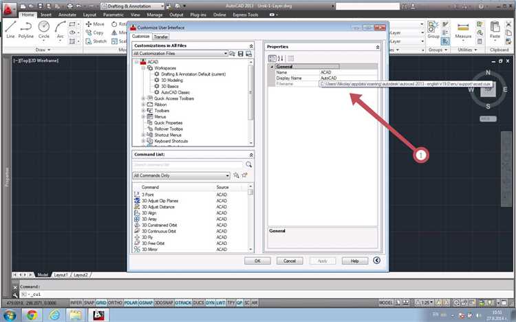The height and width of the screenshot is (322, 516).
Task: Toggle INFER constraints in status bar
Action: point(76,303)
